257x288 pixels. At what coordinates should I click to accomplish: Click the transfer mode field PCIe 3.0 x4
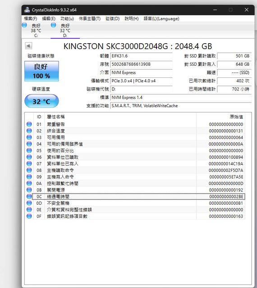pyautogui.click(x=141, y=81)
